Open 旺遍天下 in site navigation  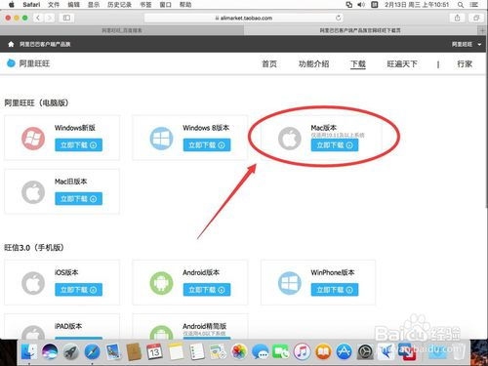(402, 63)
